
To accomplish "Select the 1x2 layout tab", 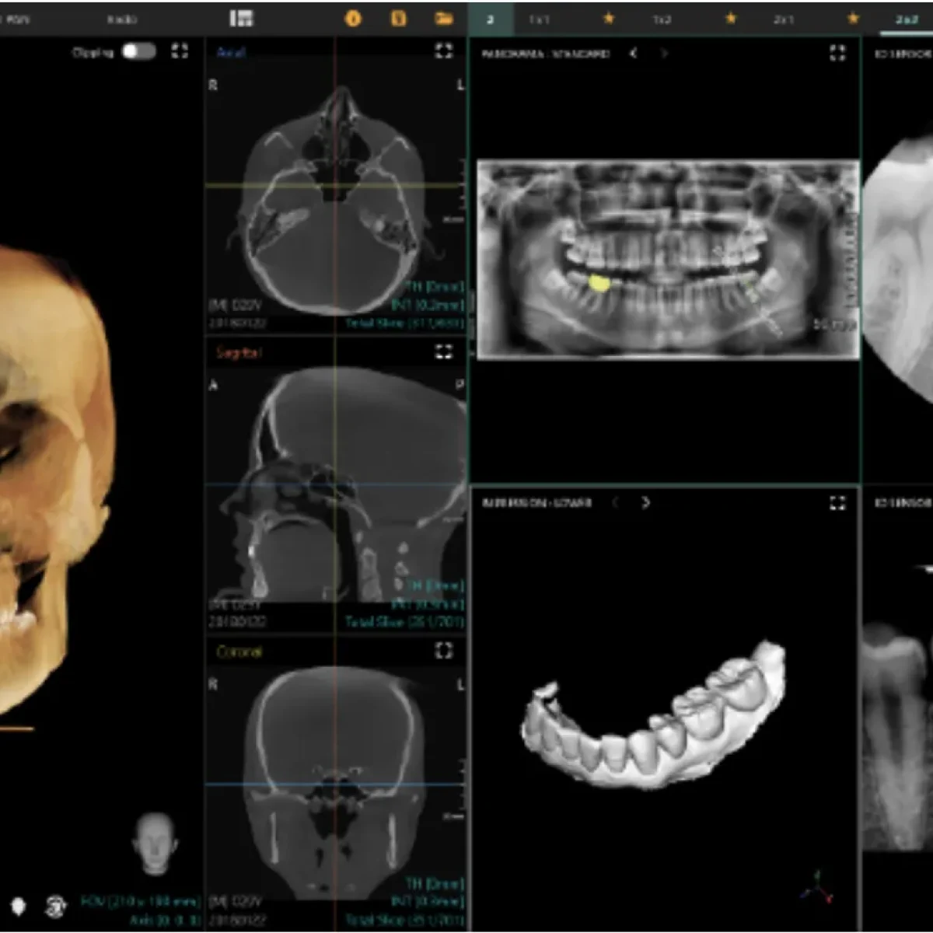I will point(662,19).
